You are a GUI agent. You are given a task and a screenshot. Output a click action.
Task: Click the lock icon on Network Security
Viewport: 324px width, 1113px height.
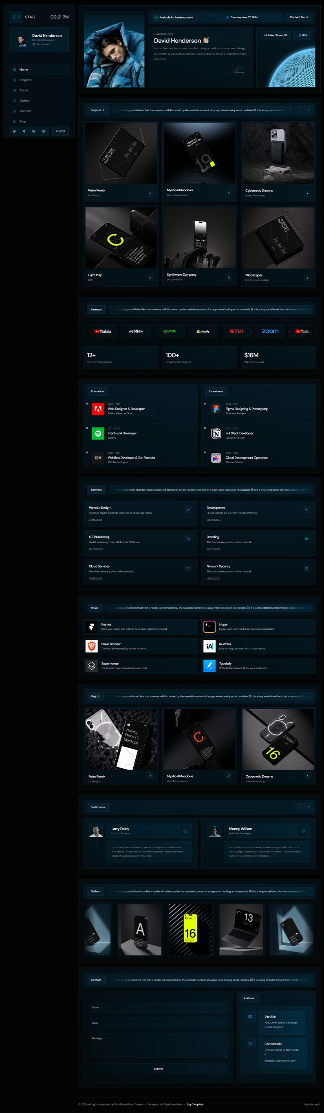(306, 568)
